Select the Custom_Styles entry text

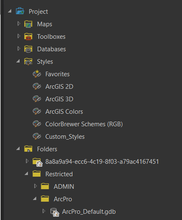click(x=65, y=137)
